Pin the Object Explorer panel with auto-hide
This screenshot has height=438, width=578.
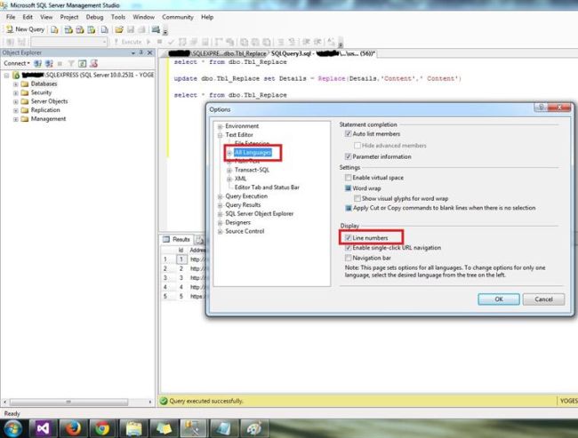pyautogui.click(x=140, y=52)
